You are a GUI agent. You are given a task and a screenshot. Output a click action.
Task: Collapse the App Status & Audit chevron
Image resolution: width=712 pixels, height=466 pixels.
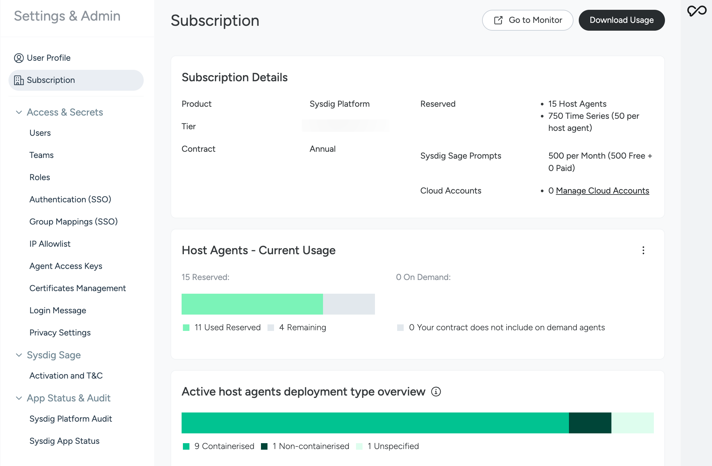pos(19,398)
